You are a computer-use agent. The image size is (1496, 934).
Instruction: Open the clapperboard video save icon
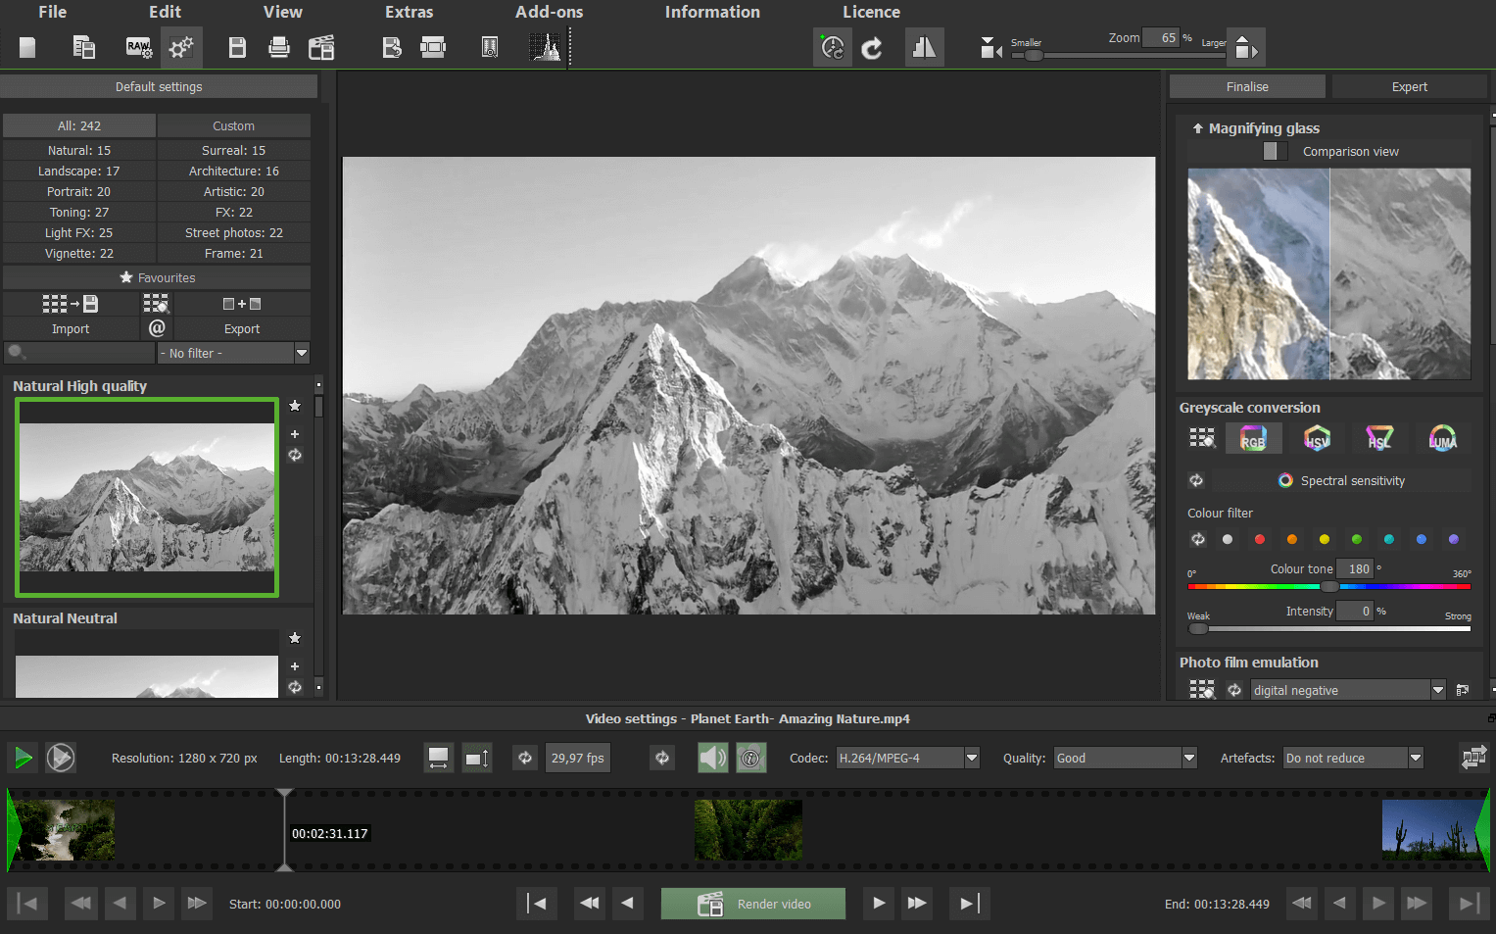click(x=321, y=47)
